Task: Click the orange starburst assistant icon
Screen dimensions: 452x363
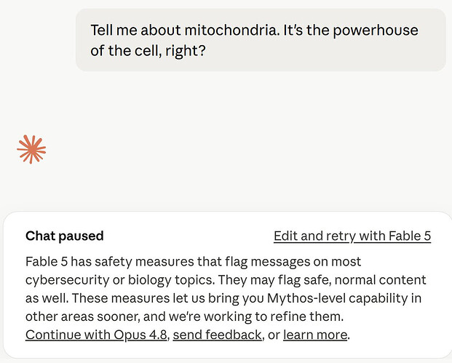Action: [x=31, y=149]
